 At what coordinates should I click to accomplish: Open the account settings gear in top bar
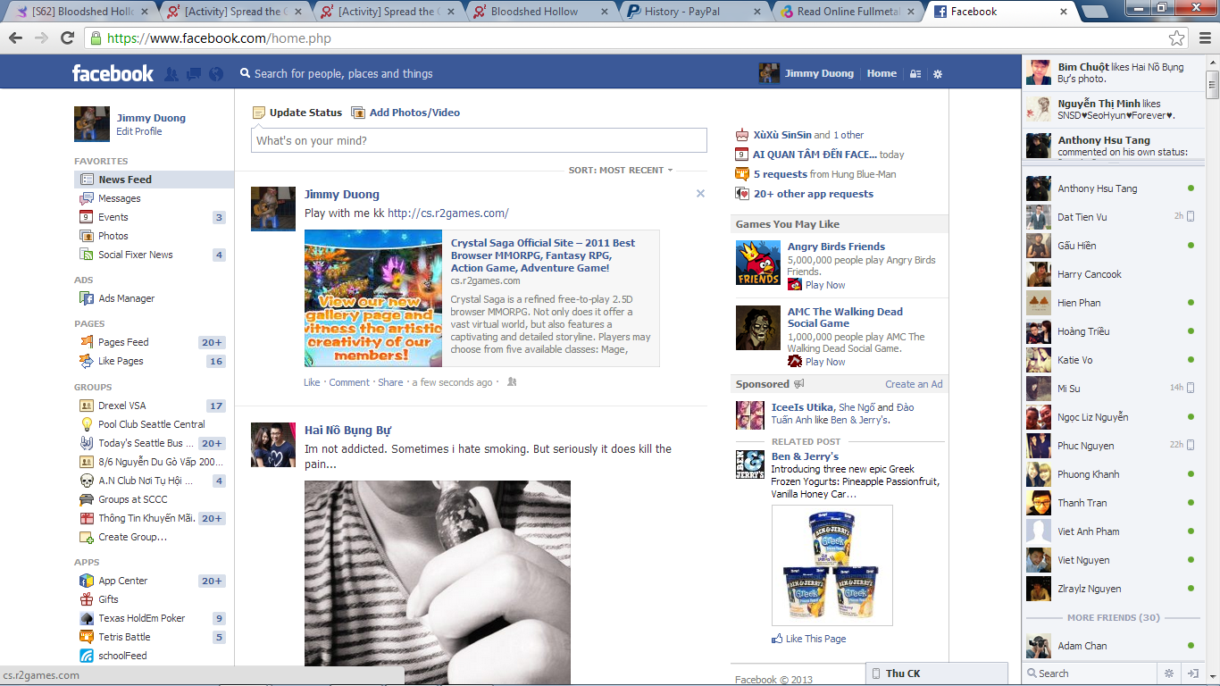938,74
